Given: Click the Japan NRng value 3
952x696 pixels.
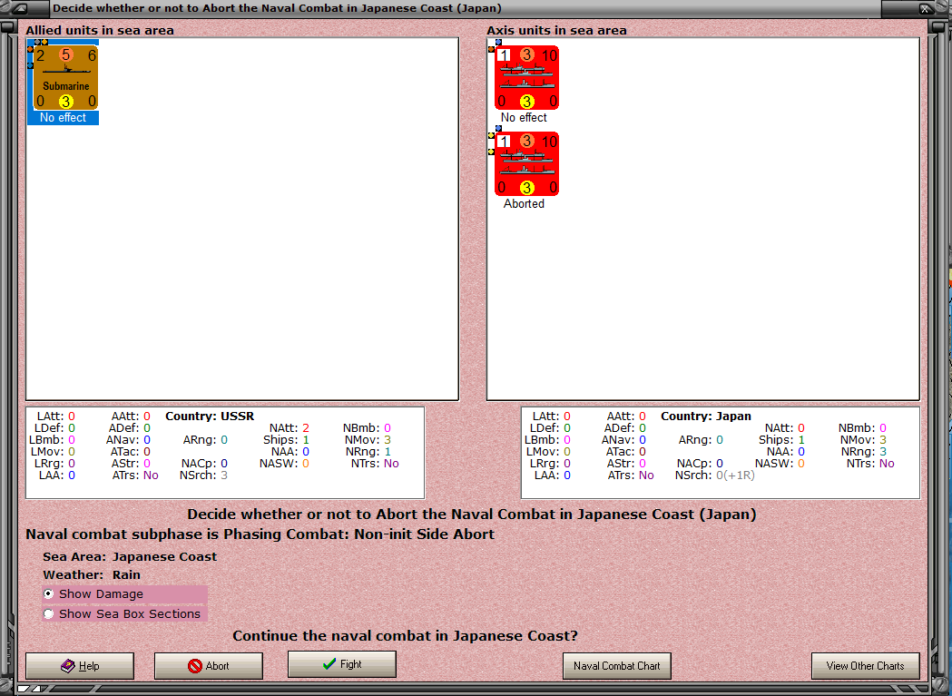Looking at the screenshot, I should [x=883, y=452].
